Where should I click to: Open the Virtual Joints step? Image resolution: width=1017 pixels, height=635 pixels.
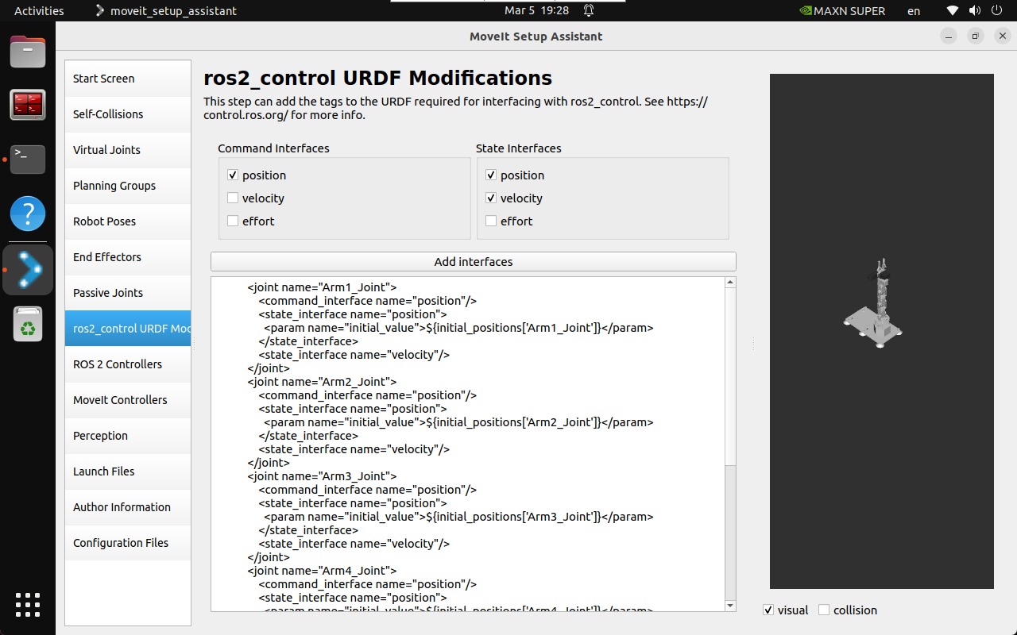coord(128,150)
